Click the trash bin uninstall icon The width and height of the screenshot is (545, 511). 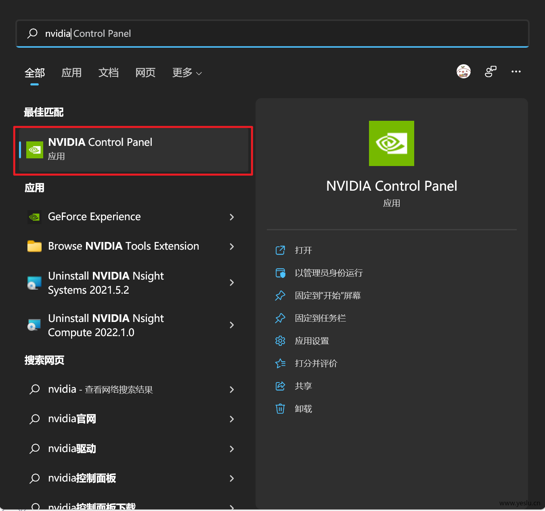[x=280, y=409]
